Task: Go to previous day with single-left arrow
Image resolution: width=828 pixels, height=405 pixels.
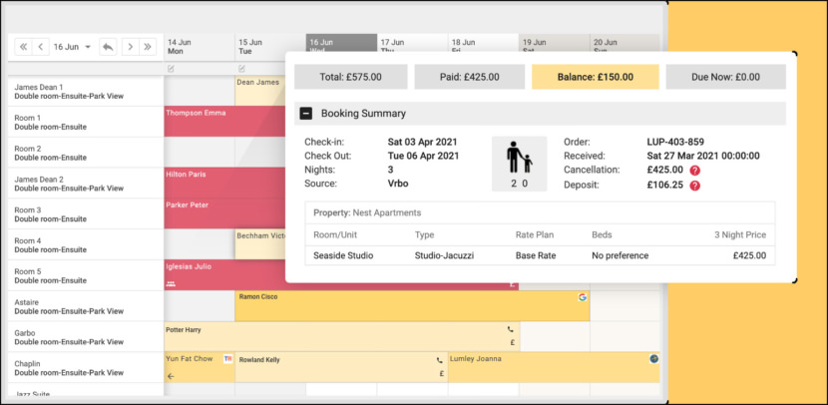Action: pos(41,47)
